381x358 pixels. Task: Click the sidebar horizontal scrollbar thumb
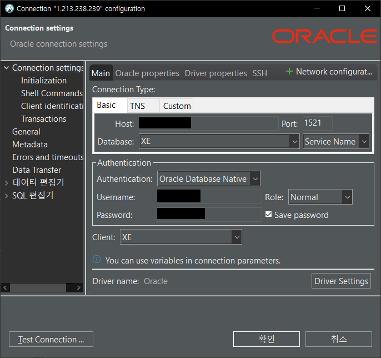[38, 287]
